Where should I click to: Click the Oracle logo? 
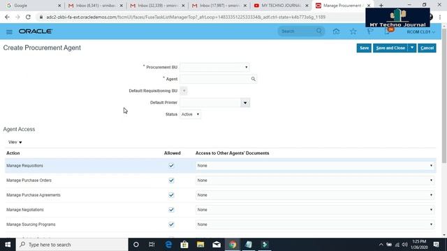click(36, 31)
